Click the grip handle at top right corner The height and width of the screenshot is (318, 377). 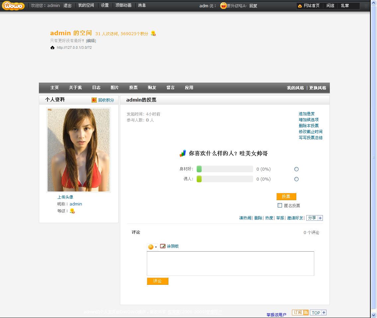coord(366,6)
